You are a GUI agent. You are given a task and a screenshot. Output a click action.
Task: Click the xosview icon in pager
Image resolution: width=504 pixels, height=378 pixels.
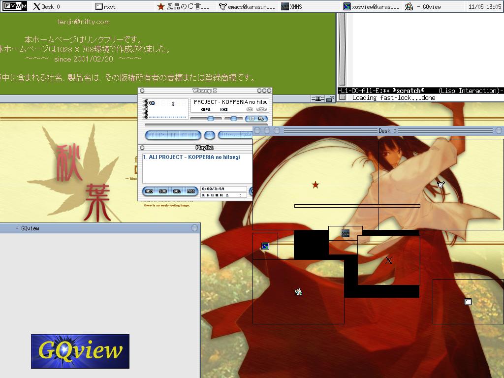point(265,246)
